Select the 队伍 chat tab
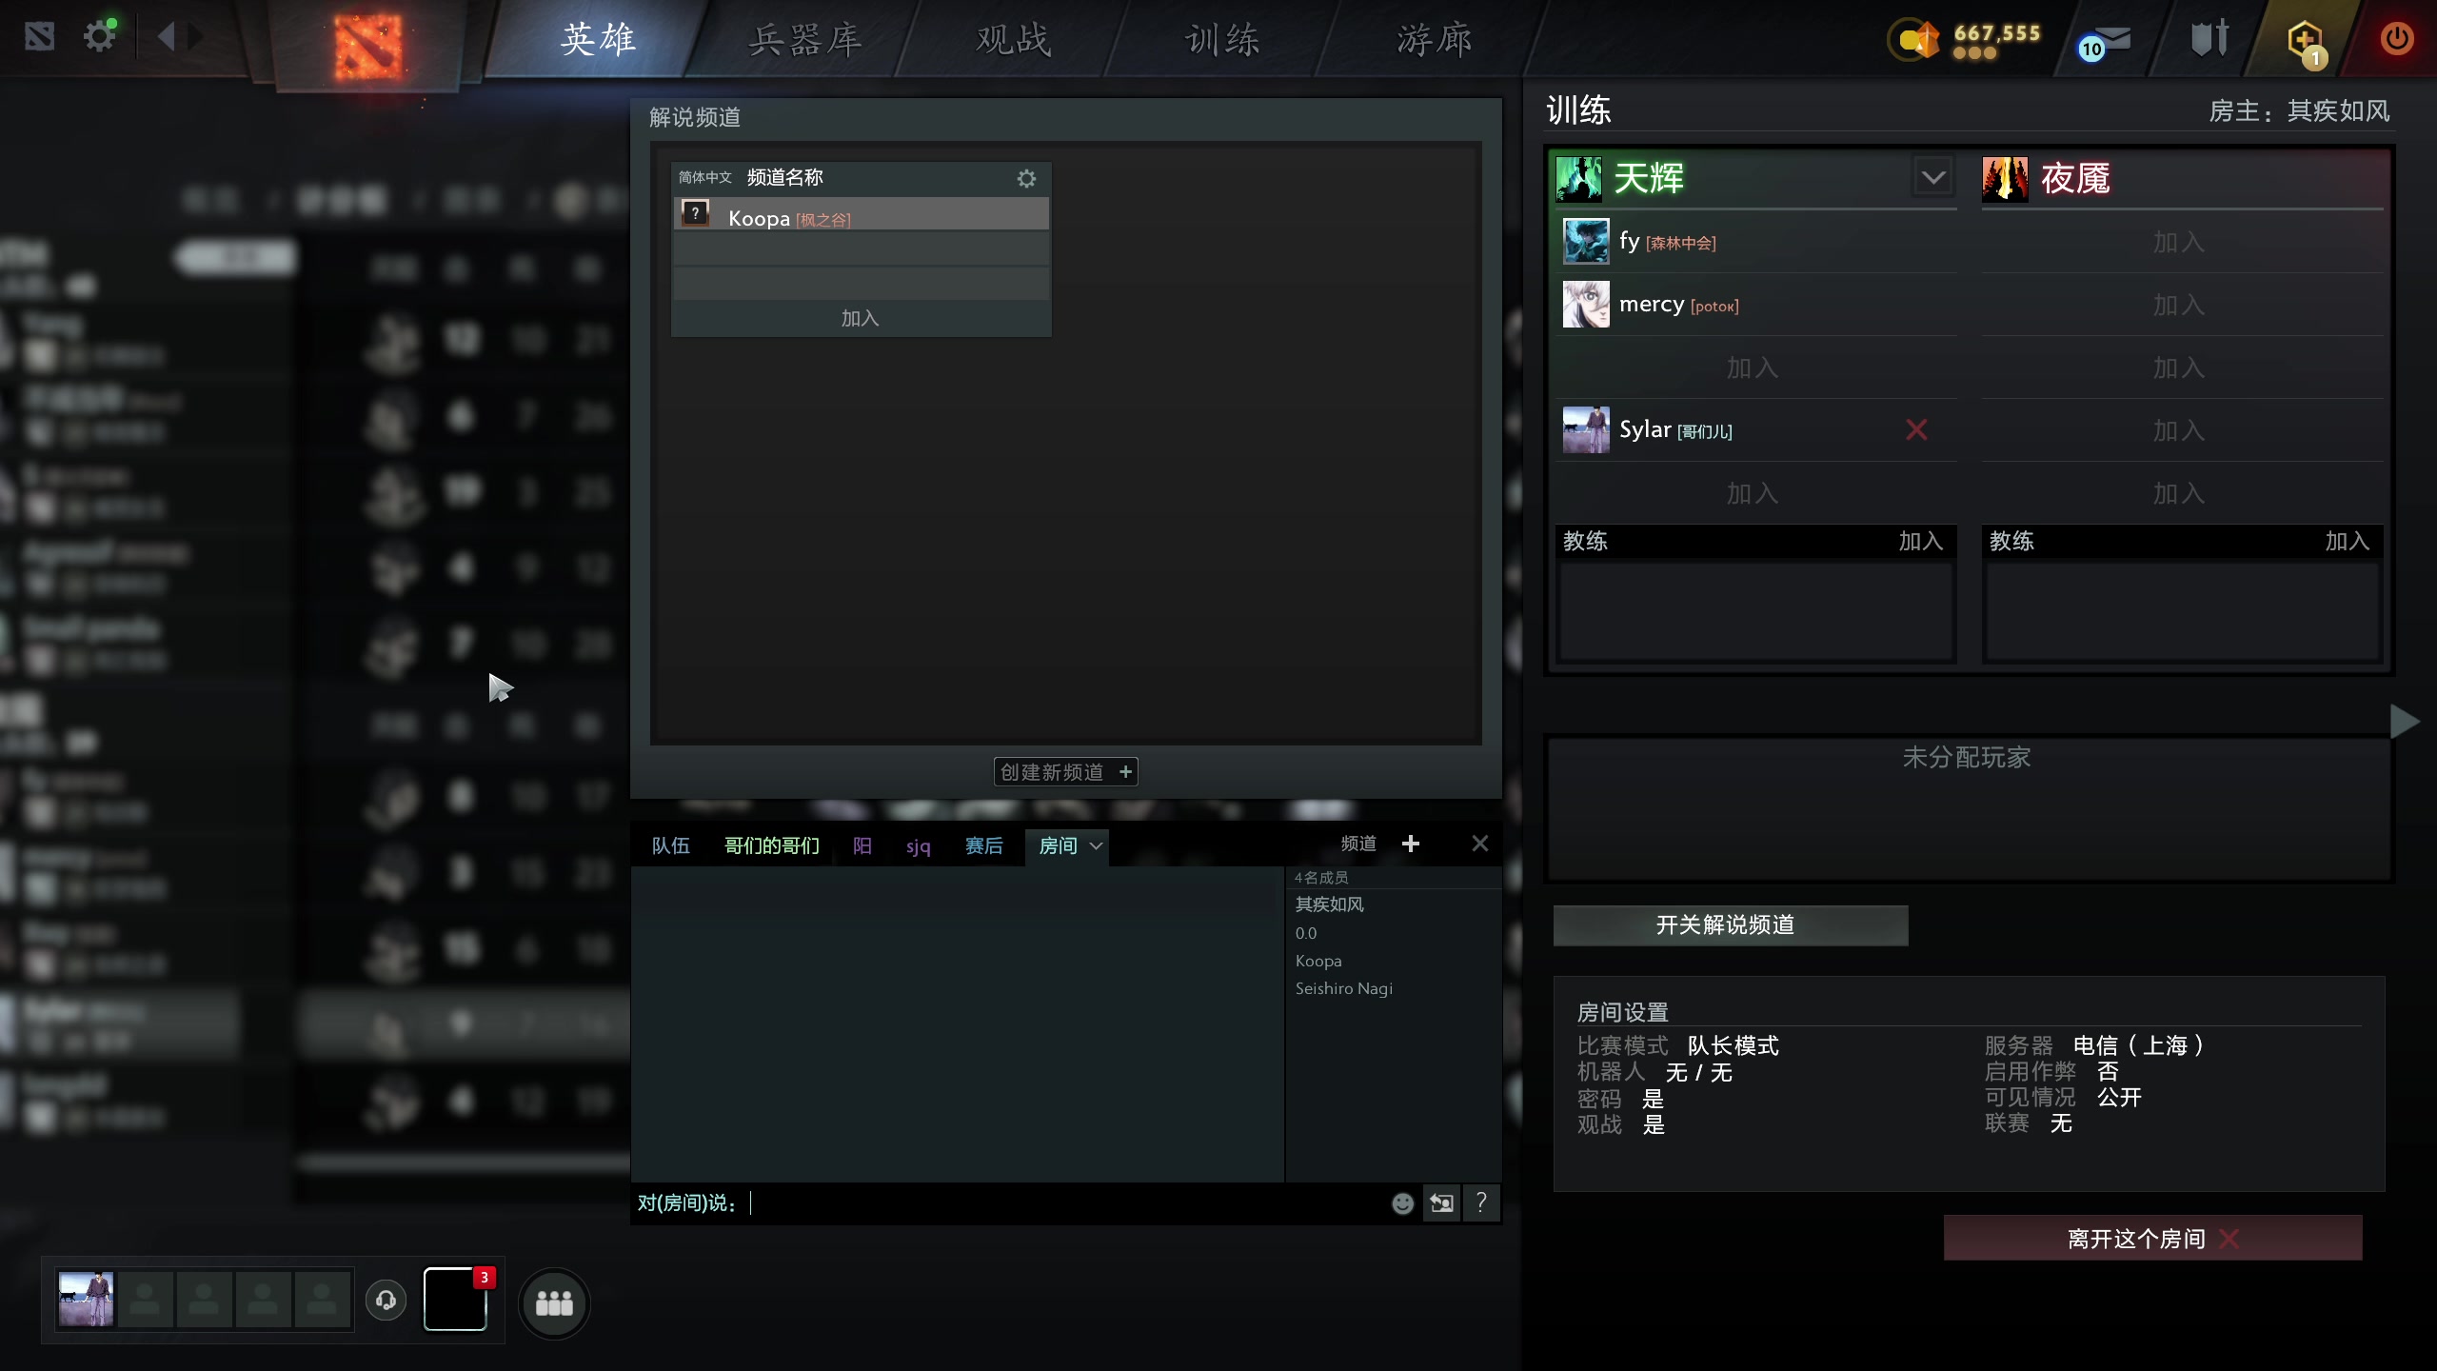 pos(670,845)
